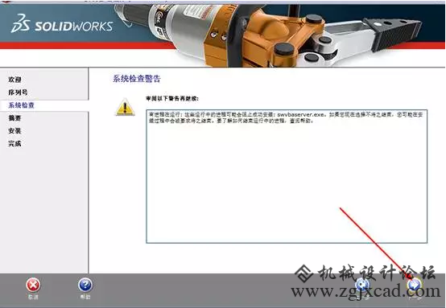Click the red Cancel (取消) icon
446x308 pixels.
coord(33,285)
